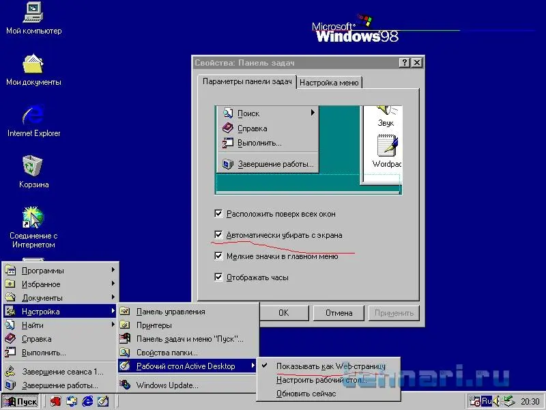The width and height of the screenshot is (546, 410).
Task: Expand the Настройка menu entry
Action: point(60,312)
